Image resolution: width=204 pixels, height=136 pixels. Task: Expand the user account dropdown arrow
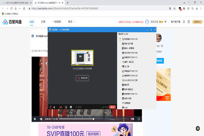click(x=165, y=22)
